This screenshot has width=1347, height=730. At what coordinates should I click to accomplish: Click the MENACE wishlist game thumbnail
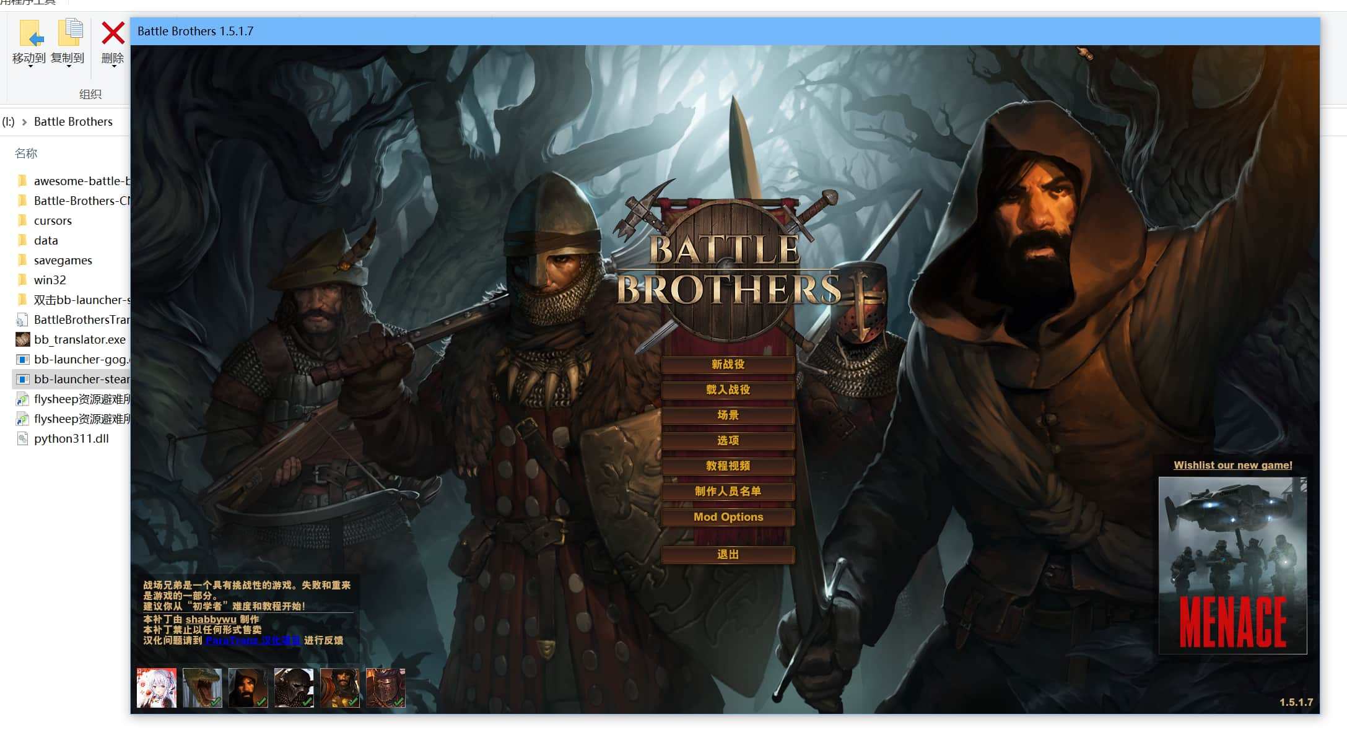[x=1232, y=565]
